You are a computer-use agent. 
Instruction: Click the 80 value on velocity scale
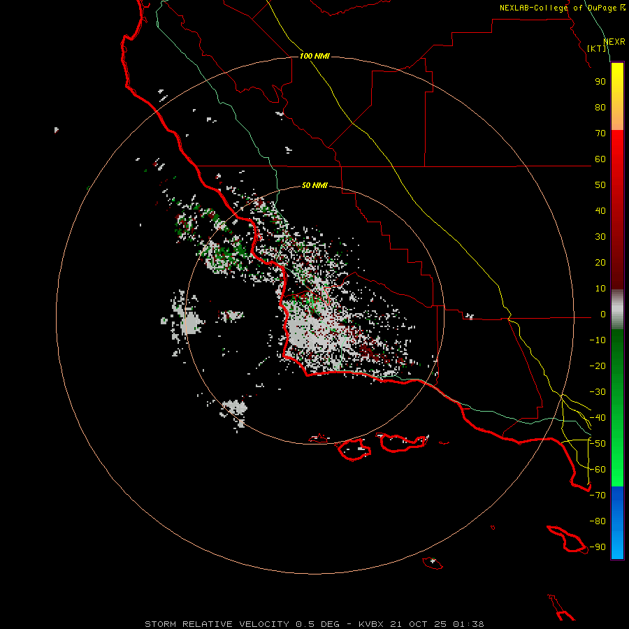coord(600,108)
